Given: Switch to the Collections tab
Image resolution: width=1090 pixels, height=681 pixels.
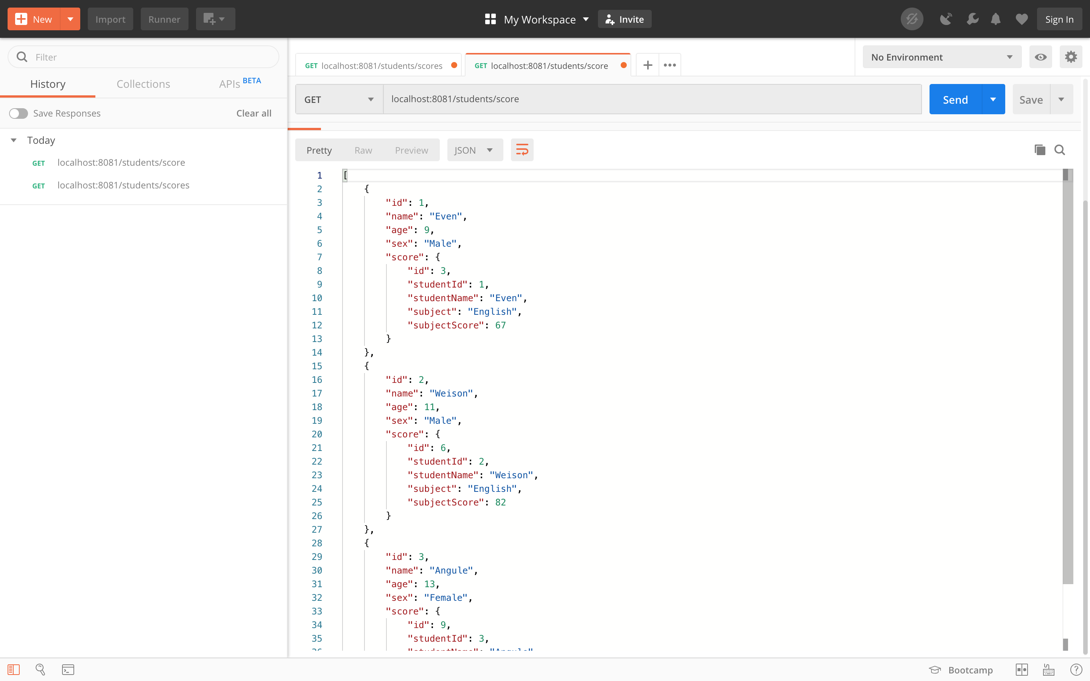Looking at the screenshot, I should tap(143, 84).
